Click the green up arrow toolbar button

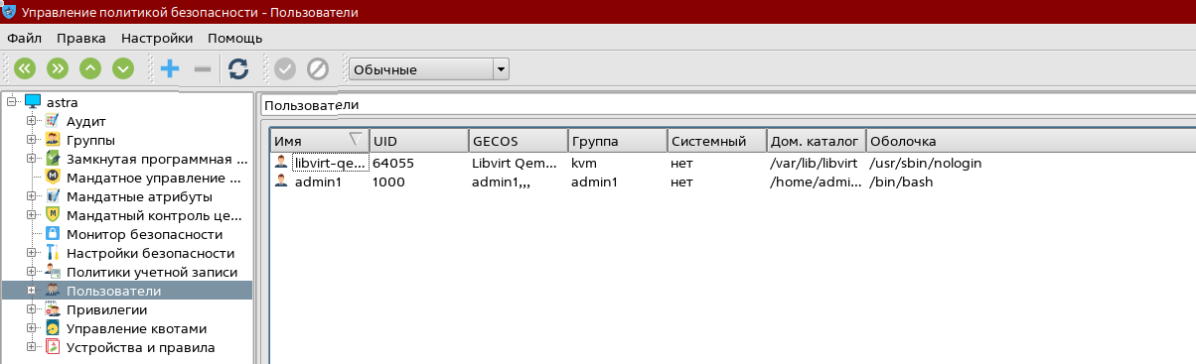[x=90, y=68]
